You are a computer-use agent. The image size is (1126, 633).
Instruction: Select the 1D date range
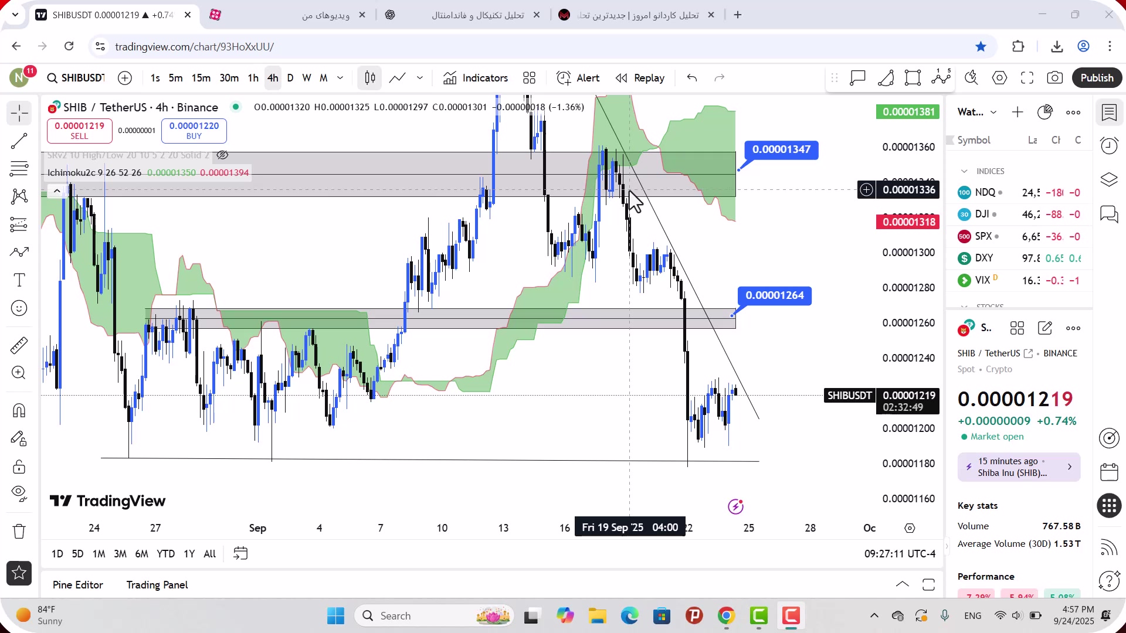[57, 554]
